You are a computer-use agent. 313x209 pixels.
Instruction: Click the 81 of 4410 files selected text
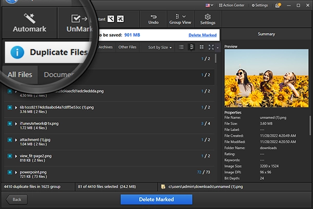[x=107, y=187]
